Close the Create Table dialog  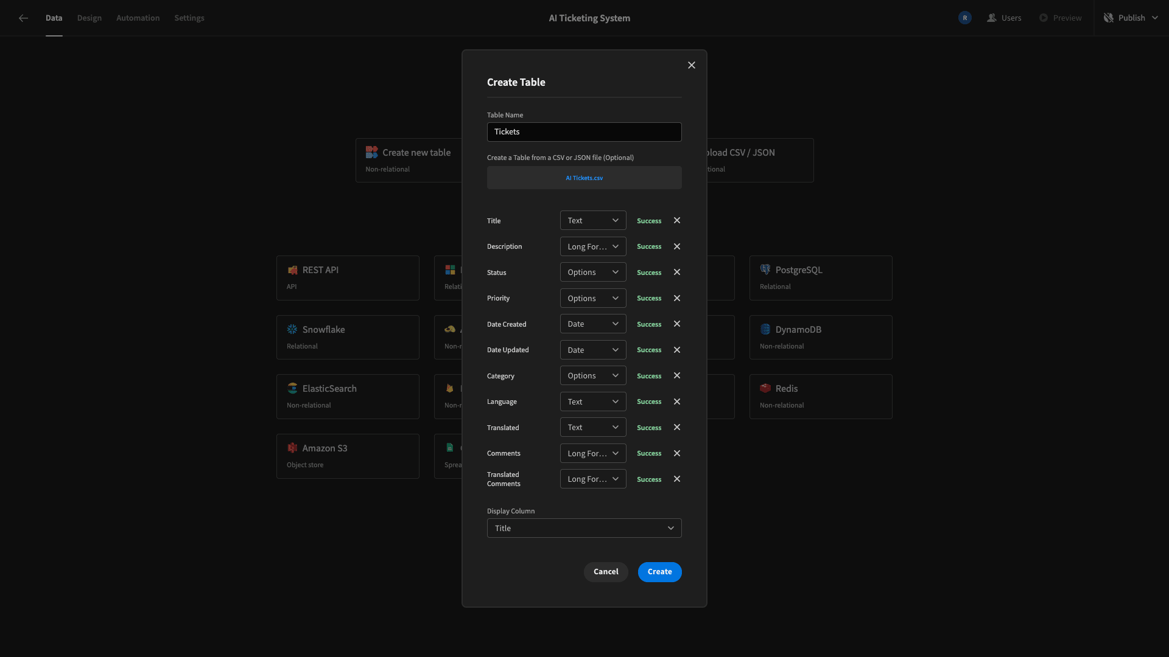click(691, 65)
